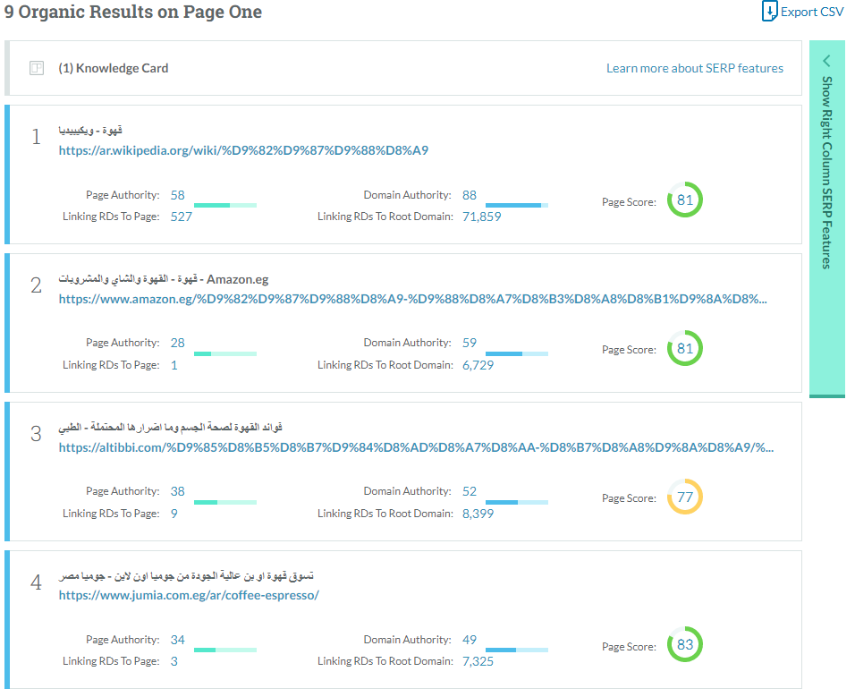The image size is (855, 697).
Task: Click the Amazon.eg result title text
Action: coord(164,279)
